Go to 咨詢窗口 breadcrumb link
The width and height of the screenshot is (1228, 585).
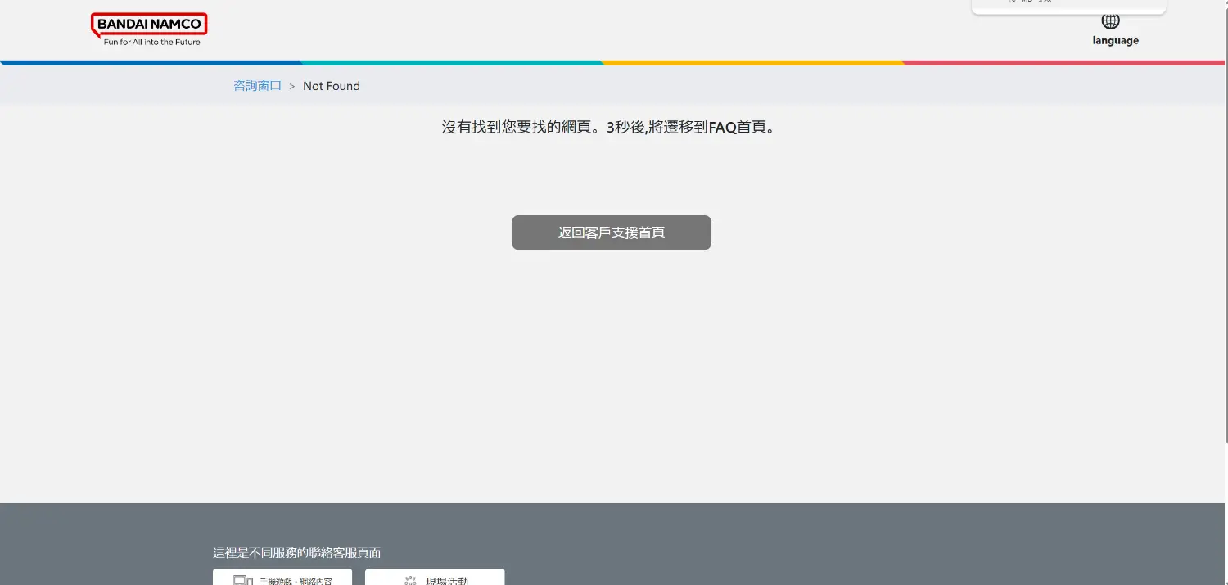pyautogui.click(x=257, y=86)
